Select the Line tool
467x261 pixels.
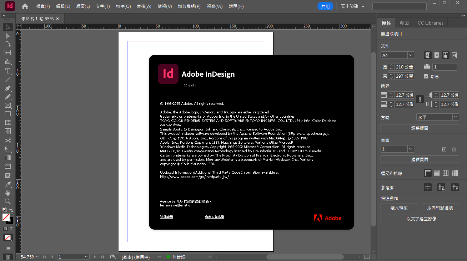(8, 80)
